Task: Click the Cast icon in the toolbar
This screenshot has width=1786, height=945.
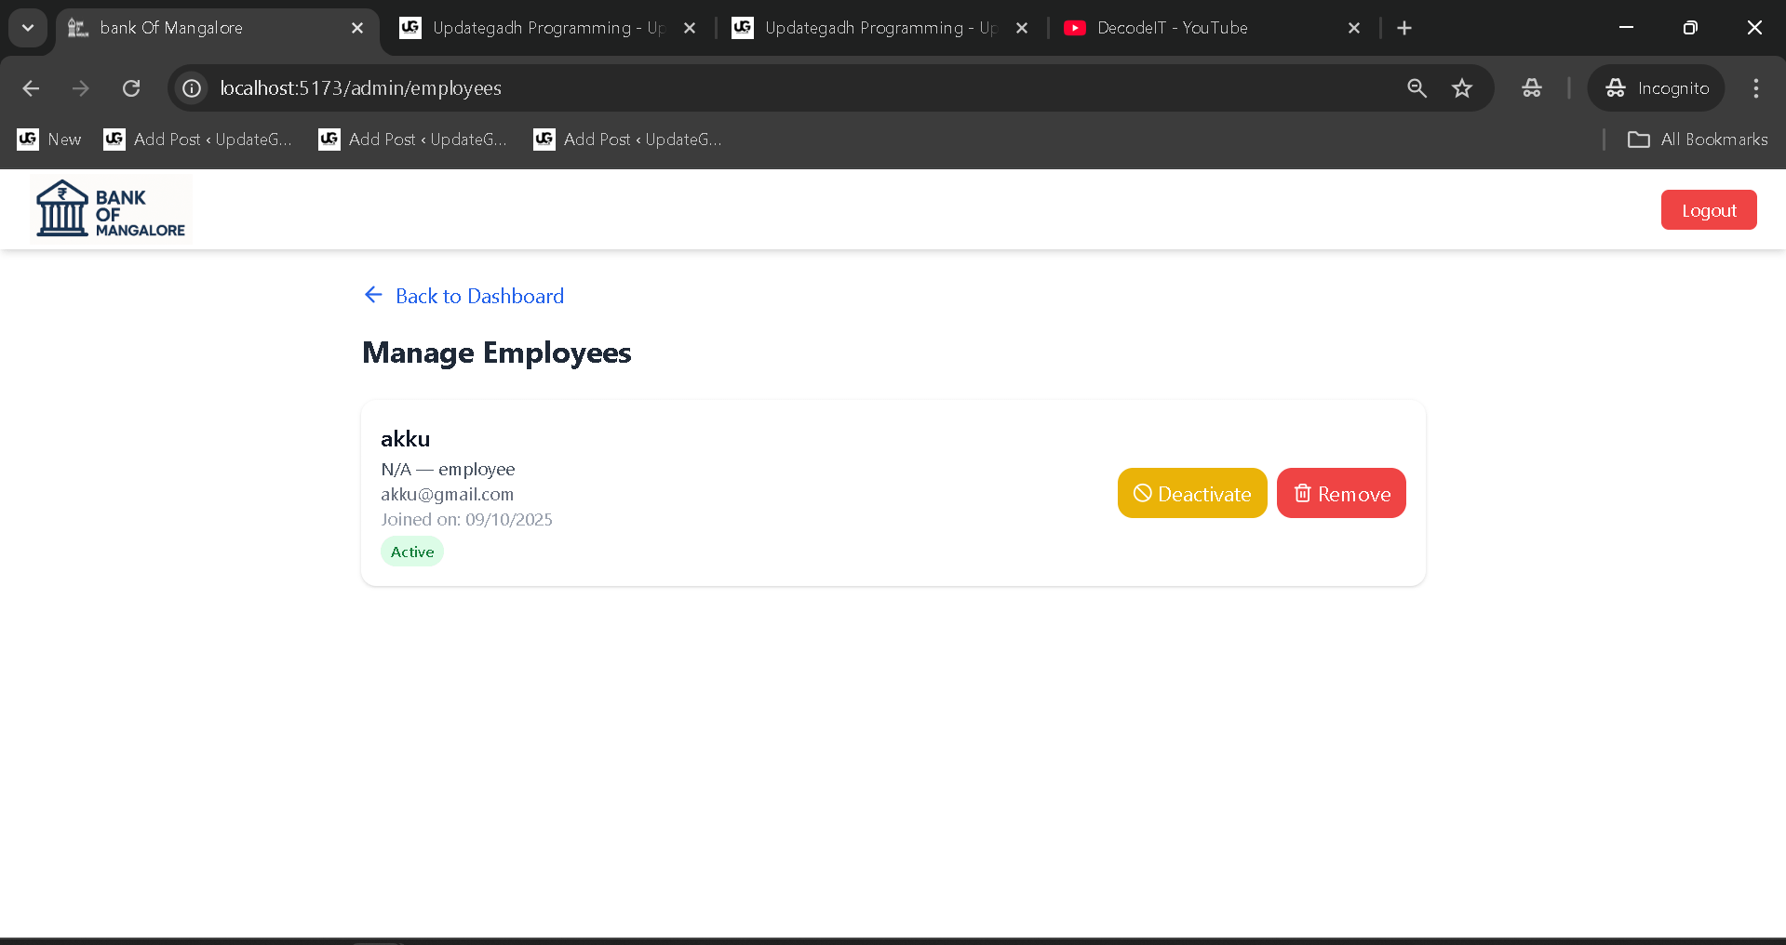Action: coord(1531,88)
